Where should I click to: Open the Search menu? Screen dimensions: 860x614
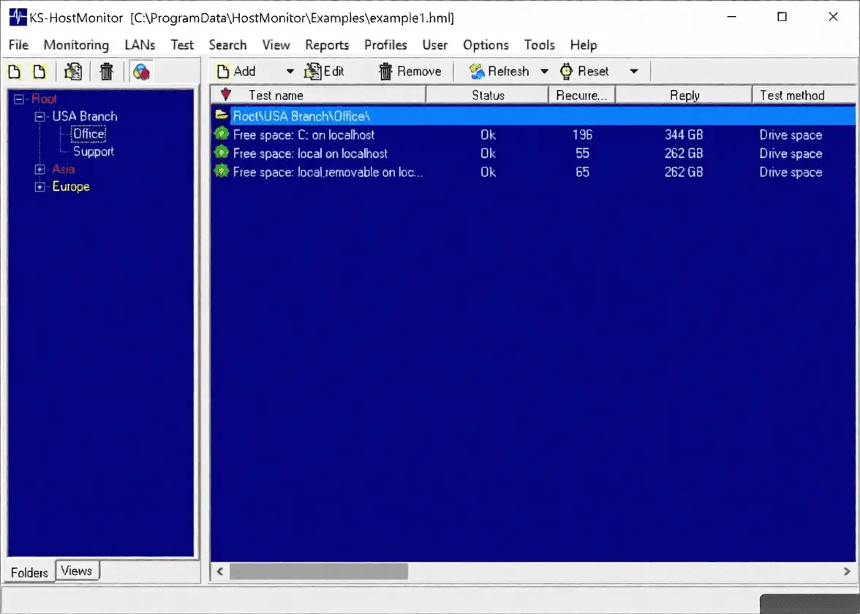227,45
